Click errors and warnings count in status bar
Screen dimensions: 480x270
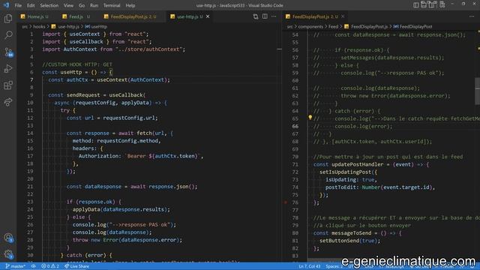tap(50, 266)
